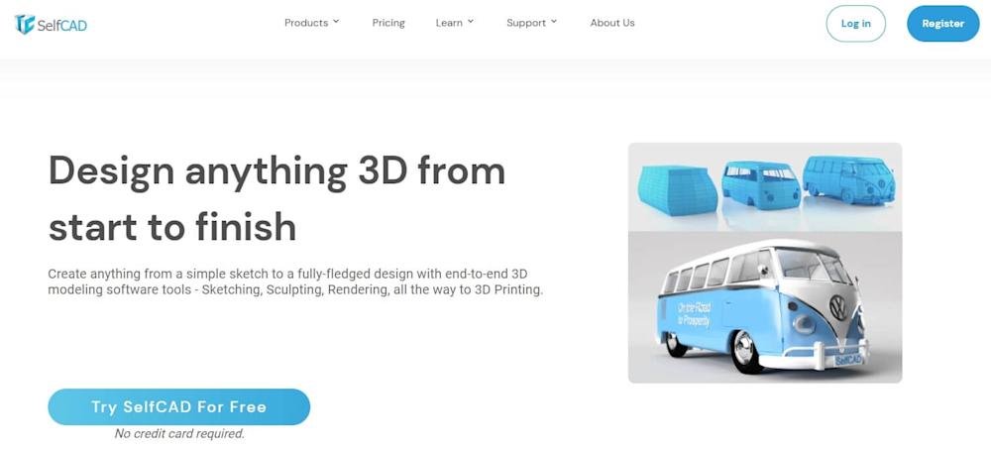Click the Log in button
Image resolution: width=991 pixels, height=449 pixels.
coord(856,24)
